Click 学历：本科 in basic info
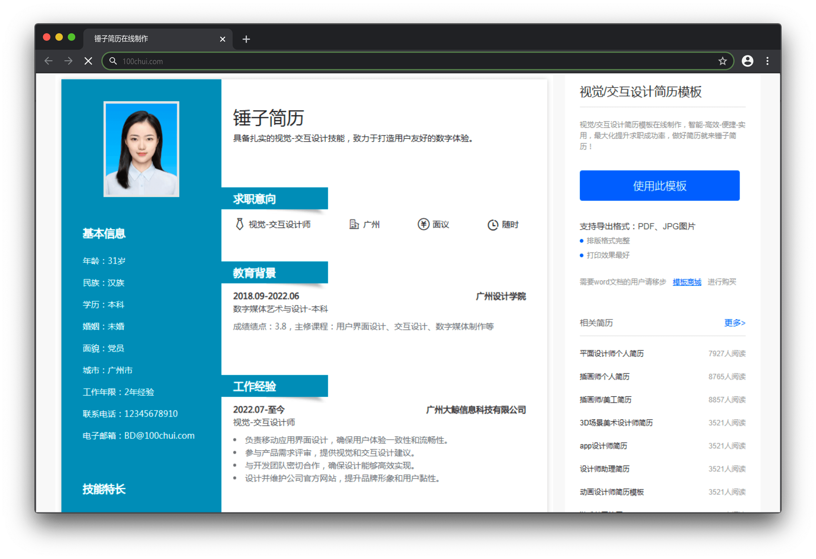 click(104, 304)
